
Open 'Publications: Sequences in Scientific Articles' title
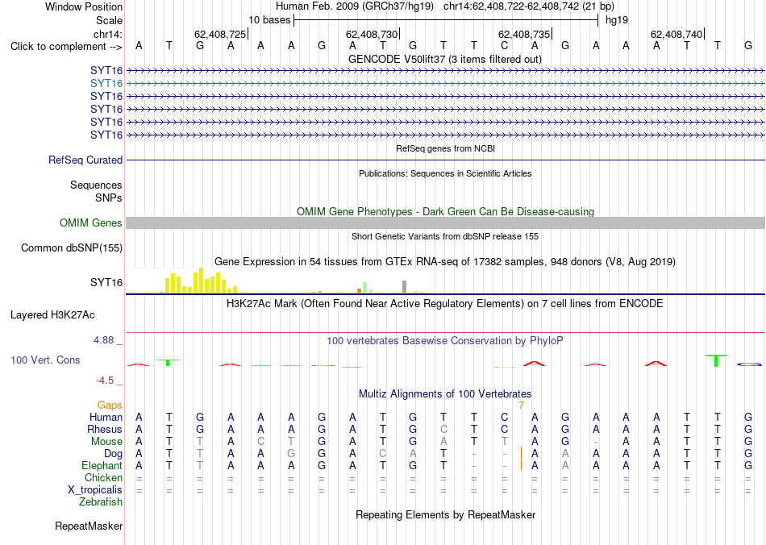(445, 173)
